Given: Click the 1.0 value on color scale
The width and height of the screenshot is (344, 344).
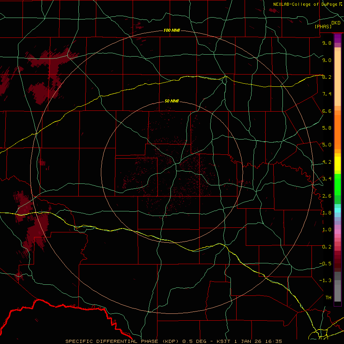Looking at the screenshot, I should coord(327,229).
